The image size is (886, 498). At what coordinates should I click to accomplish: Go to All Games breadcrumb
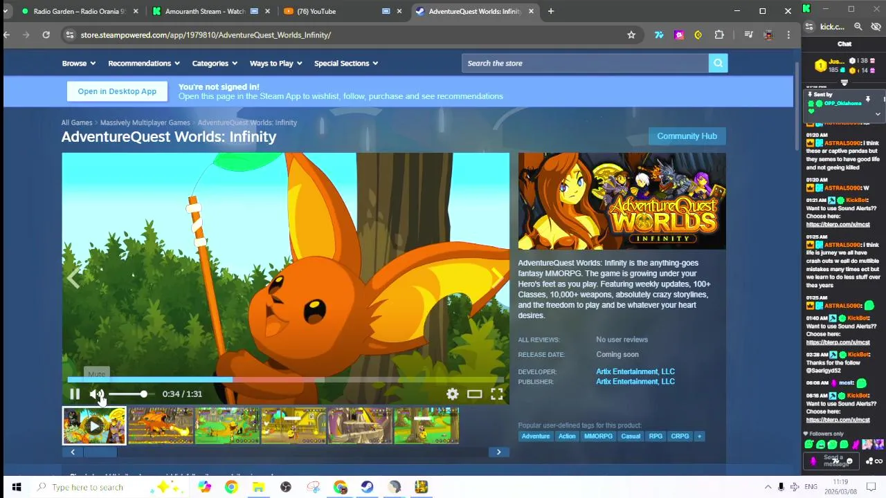click(77, 122)
